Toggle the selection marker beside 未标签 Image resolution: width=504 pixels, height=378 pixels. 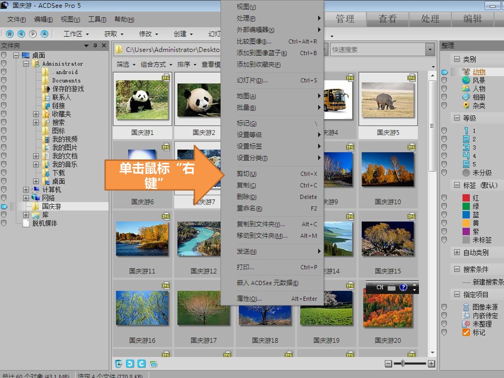pos(444,240)
